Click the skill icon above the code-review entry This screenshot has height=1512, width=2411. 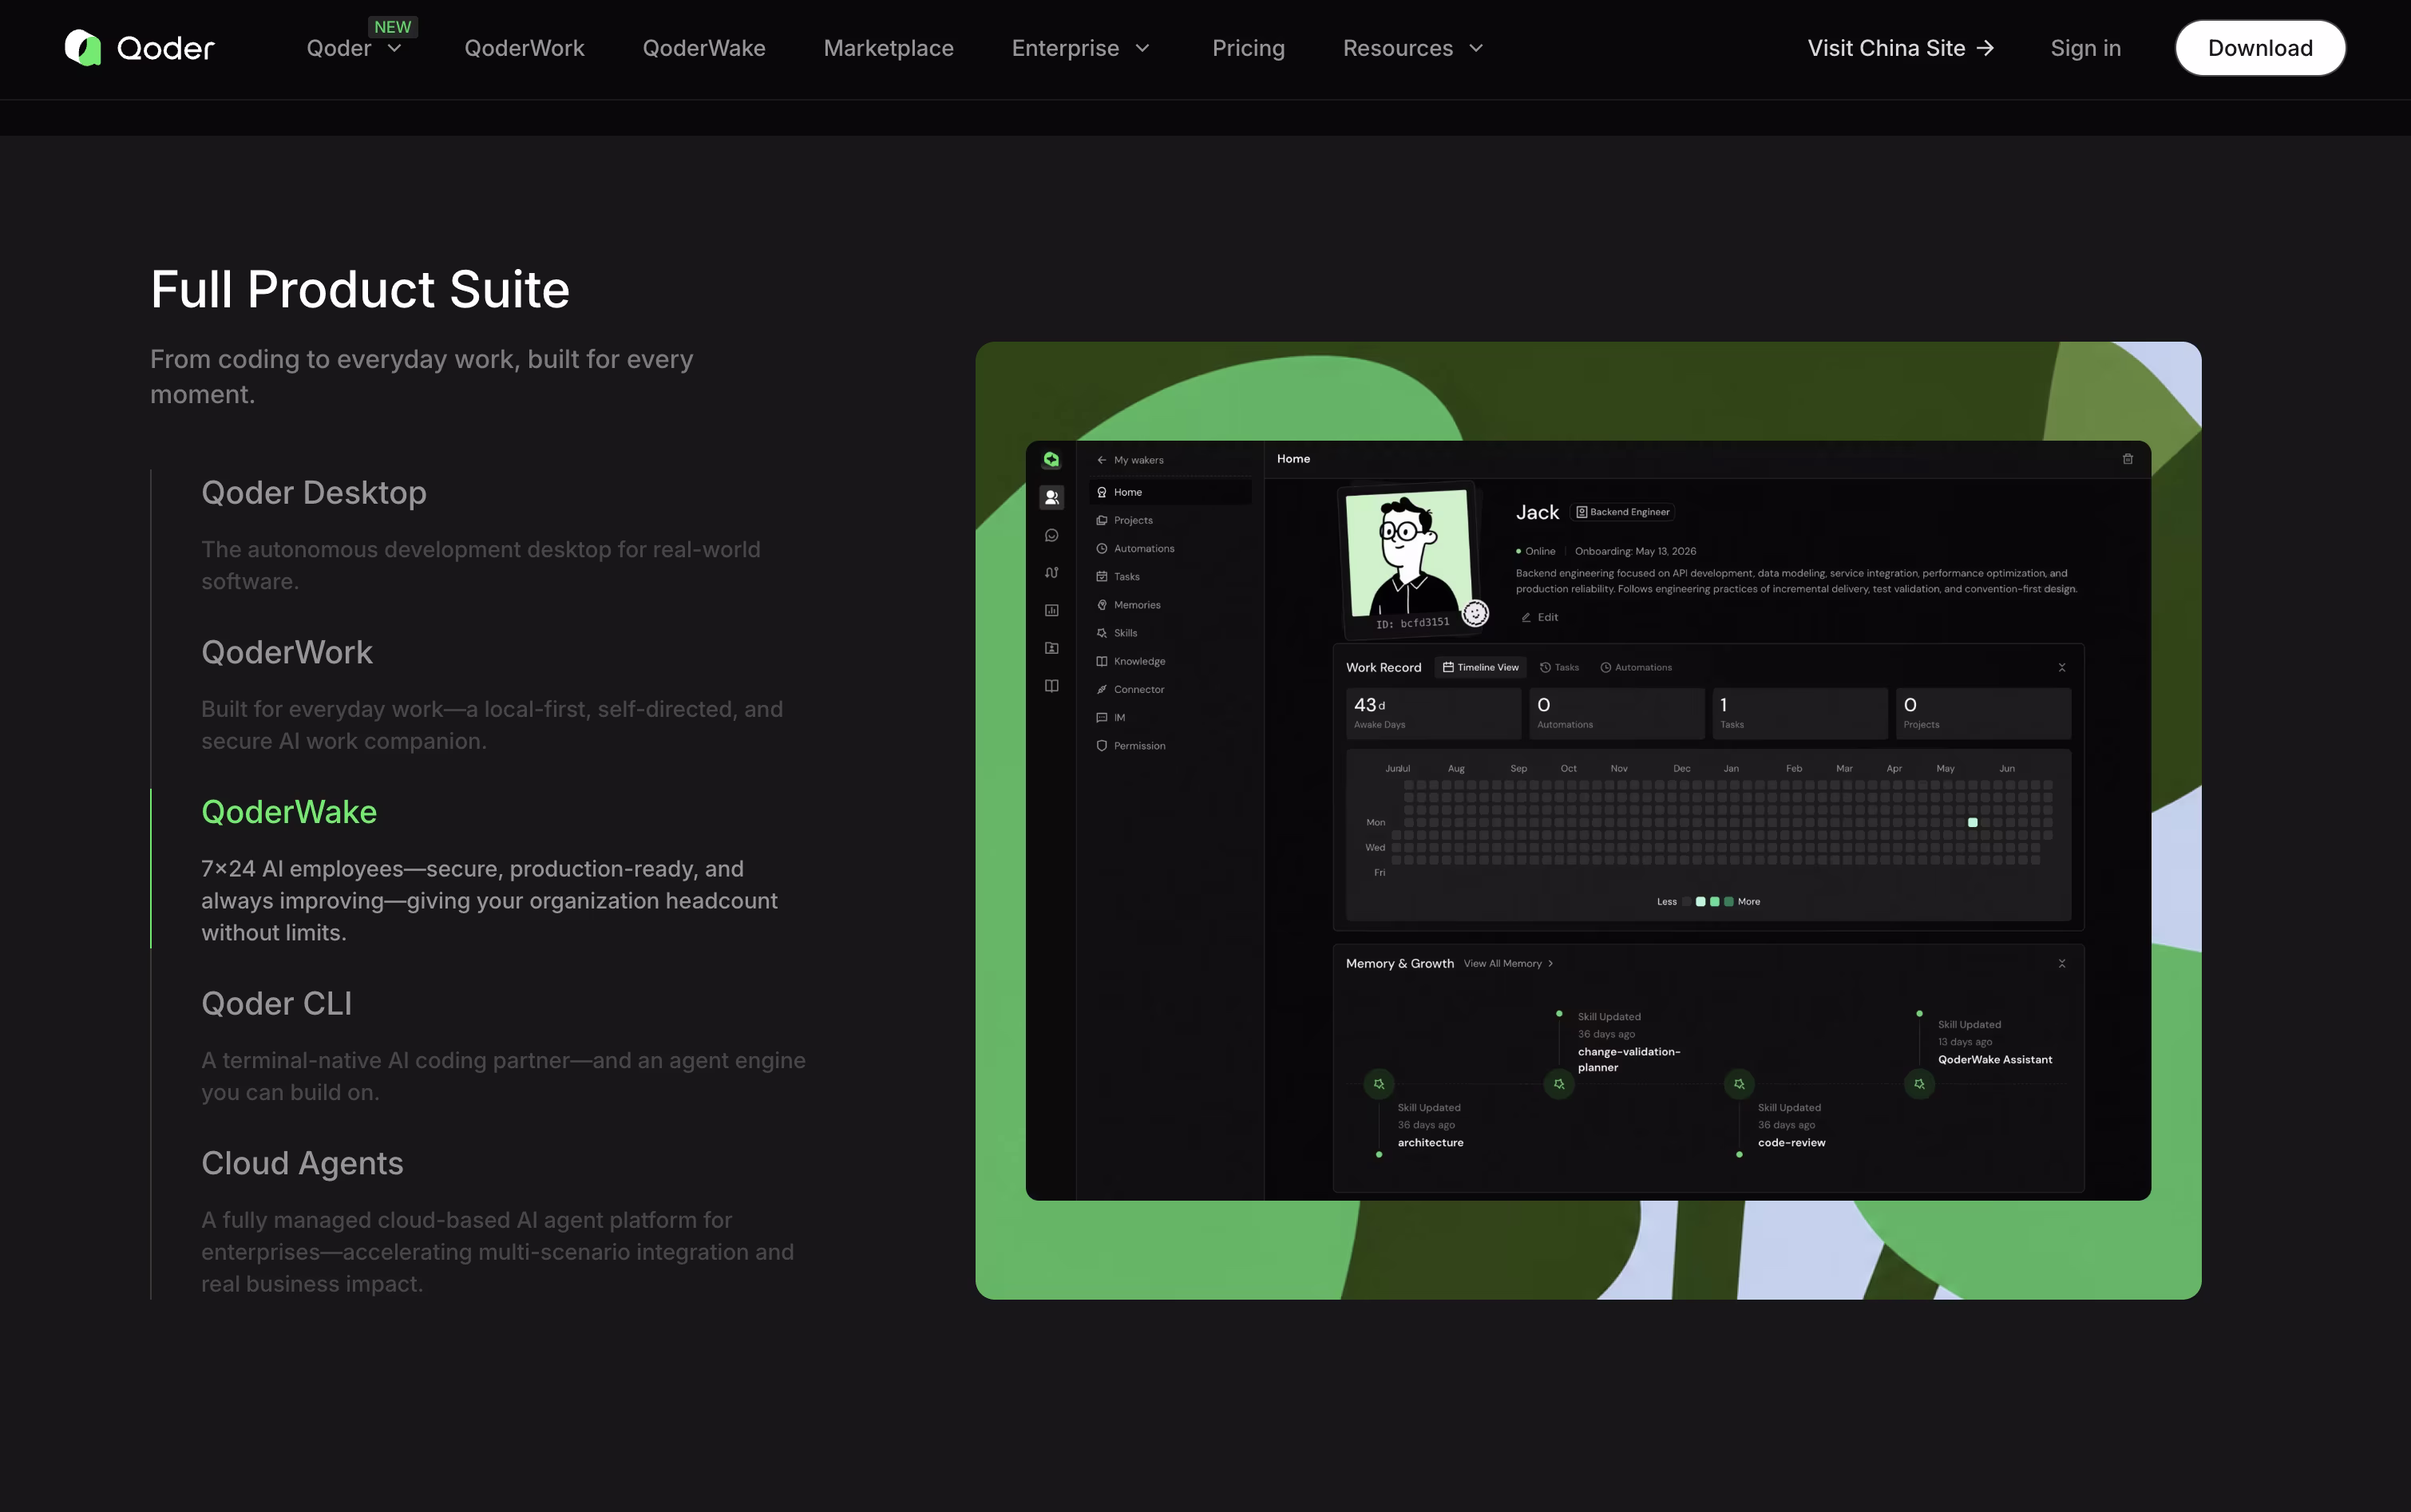[x=1739, y=1084]
